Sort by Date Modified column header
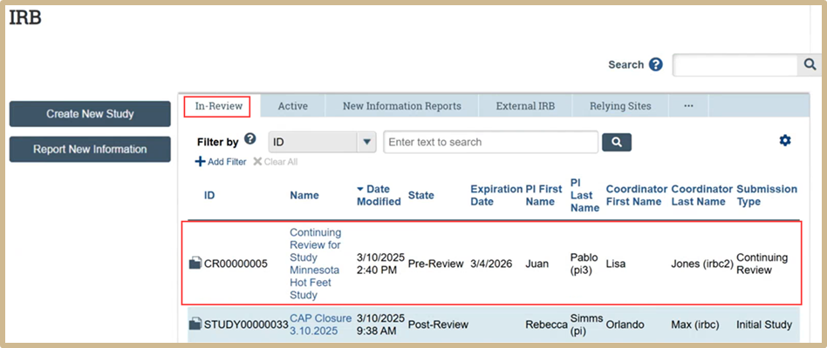The width and height of the screenshot is (827, 348). tap(379, 196)
